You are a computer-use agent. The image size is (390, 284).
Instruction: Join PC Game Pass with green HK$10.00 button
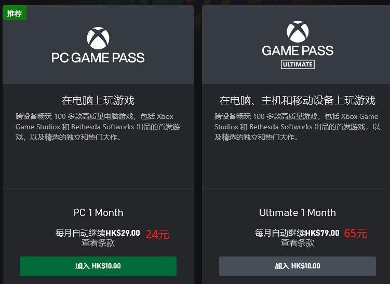point(98,266)
